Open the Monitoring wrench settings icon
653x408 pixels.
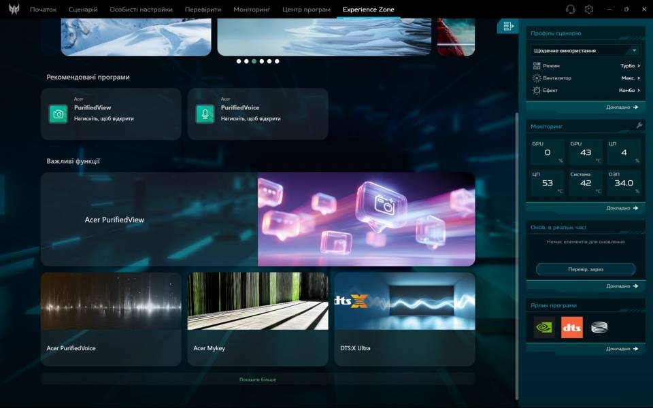(639, 125)
